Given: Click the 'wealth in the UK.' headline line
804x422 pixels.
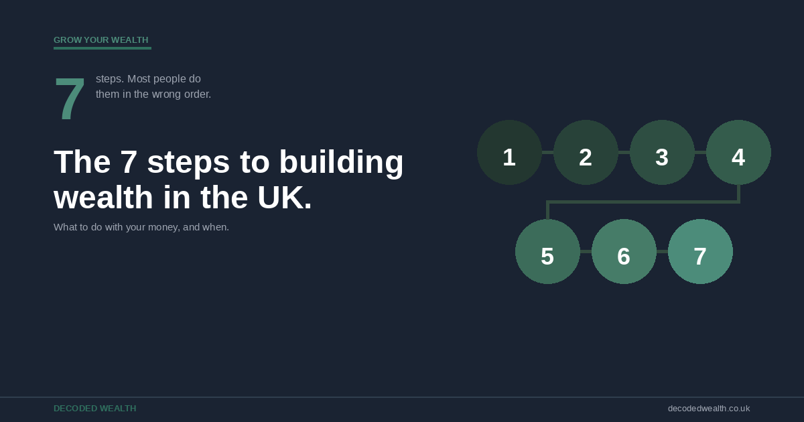Looking at the screenshot, I should (183, 198).
